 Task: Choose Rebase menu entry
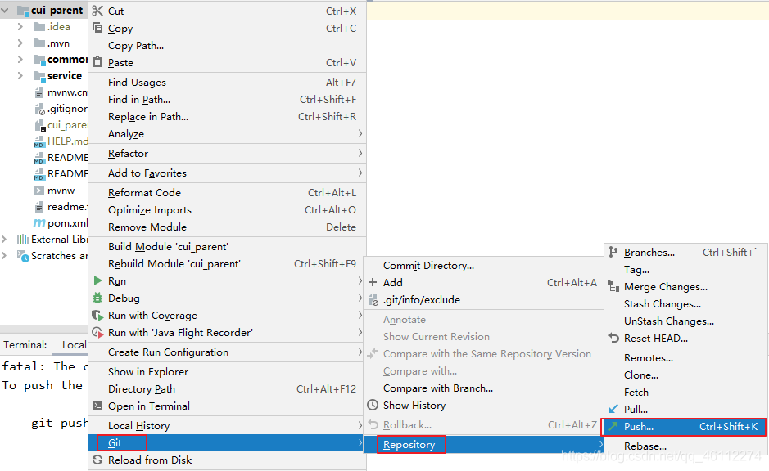[x=685, y=446]
